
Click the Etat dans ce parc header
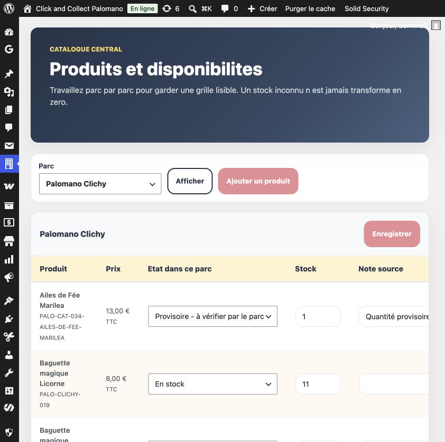point(180,269)
